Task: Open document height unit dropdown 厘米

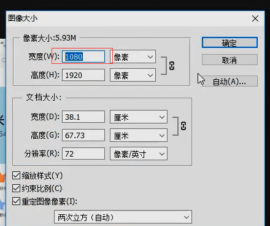Action: pos(139,135)
